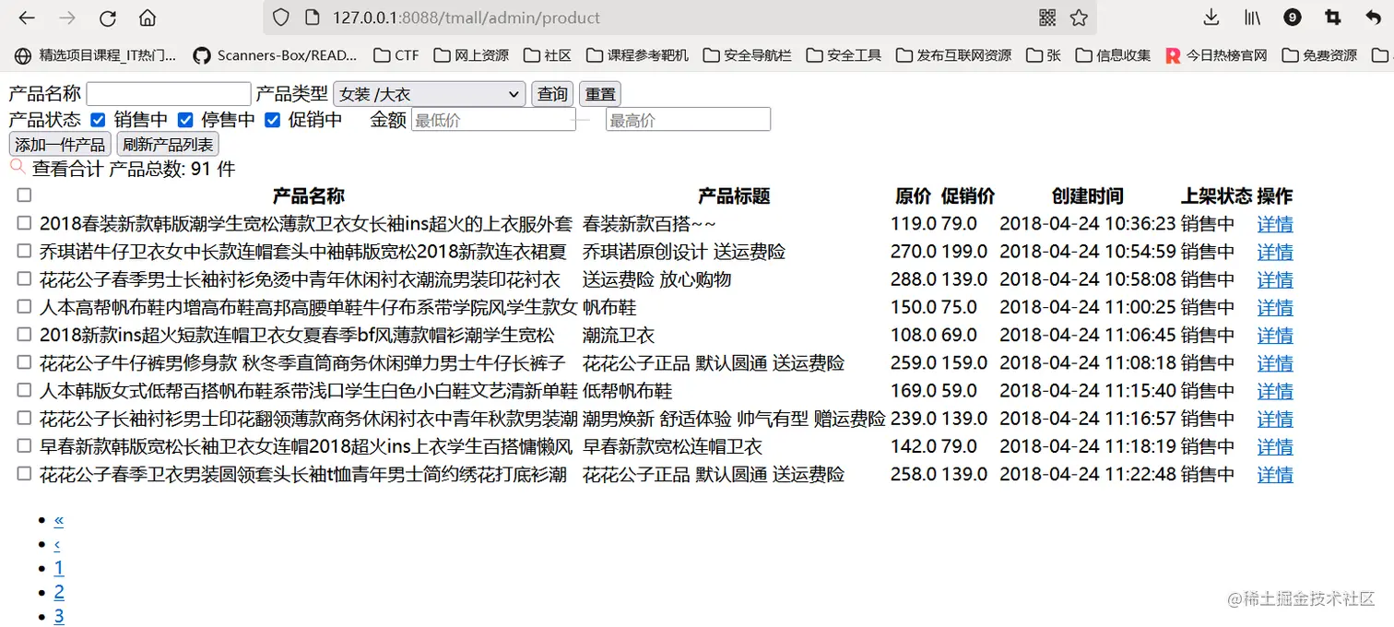Reload the current product page
Screen dimensions: 1394x627
(x=108, y=18)
